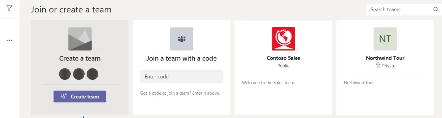Select the Contoso Sales team name

tap(283, 58)
